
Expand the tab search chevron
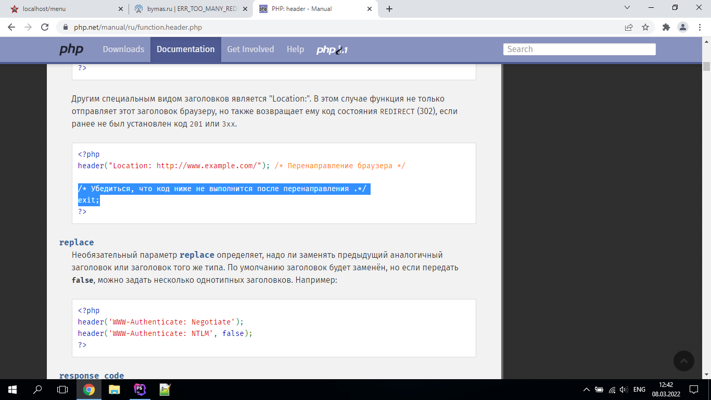coord(627,8)
